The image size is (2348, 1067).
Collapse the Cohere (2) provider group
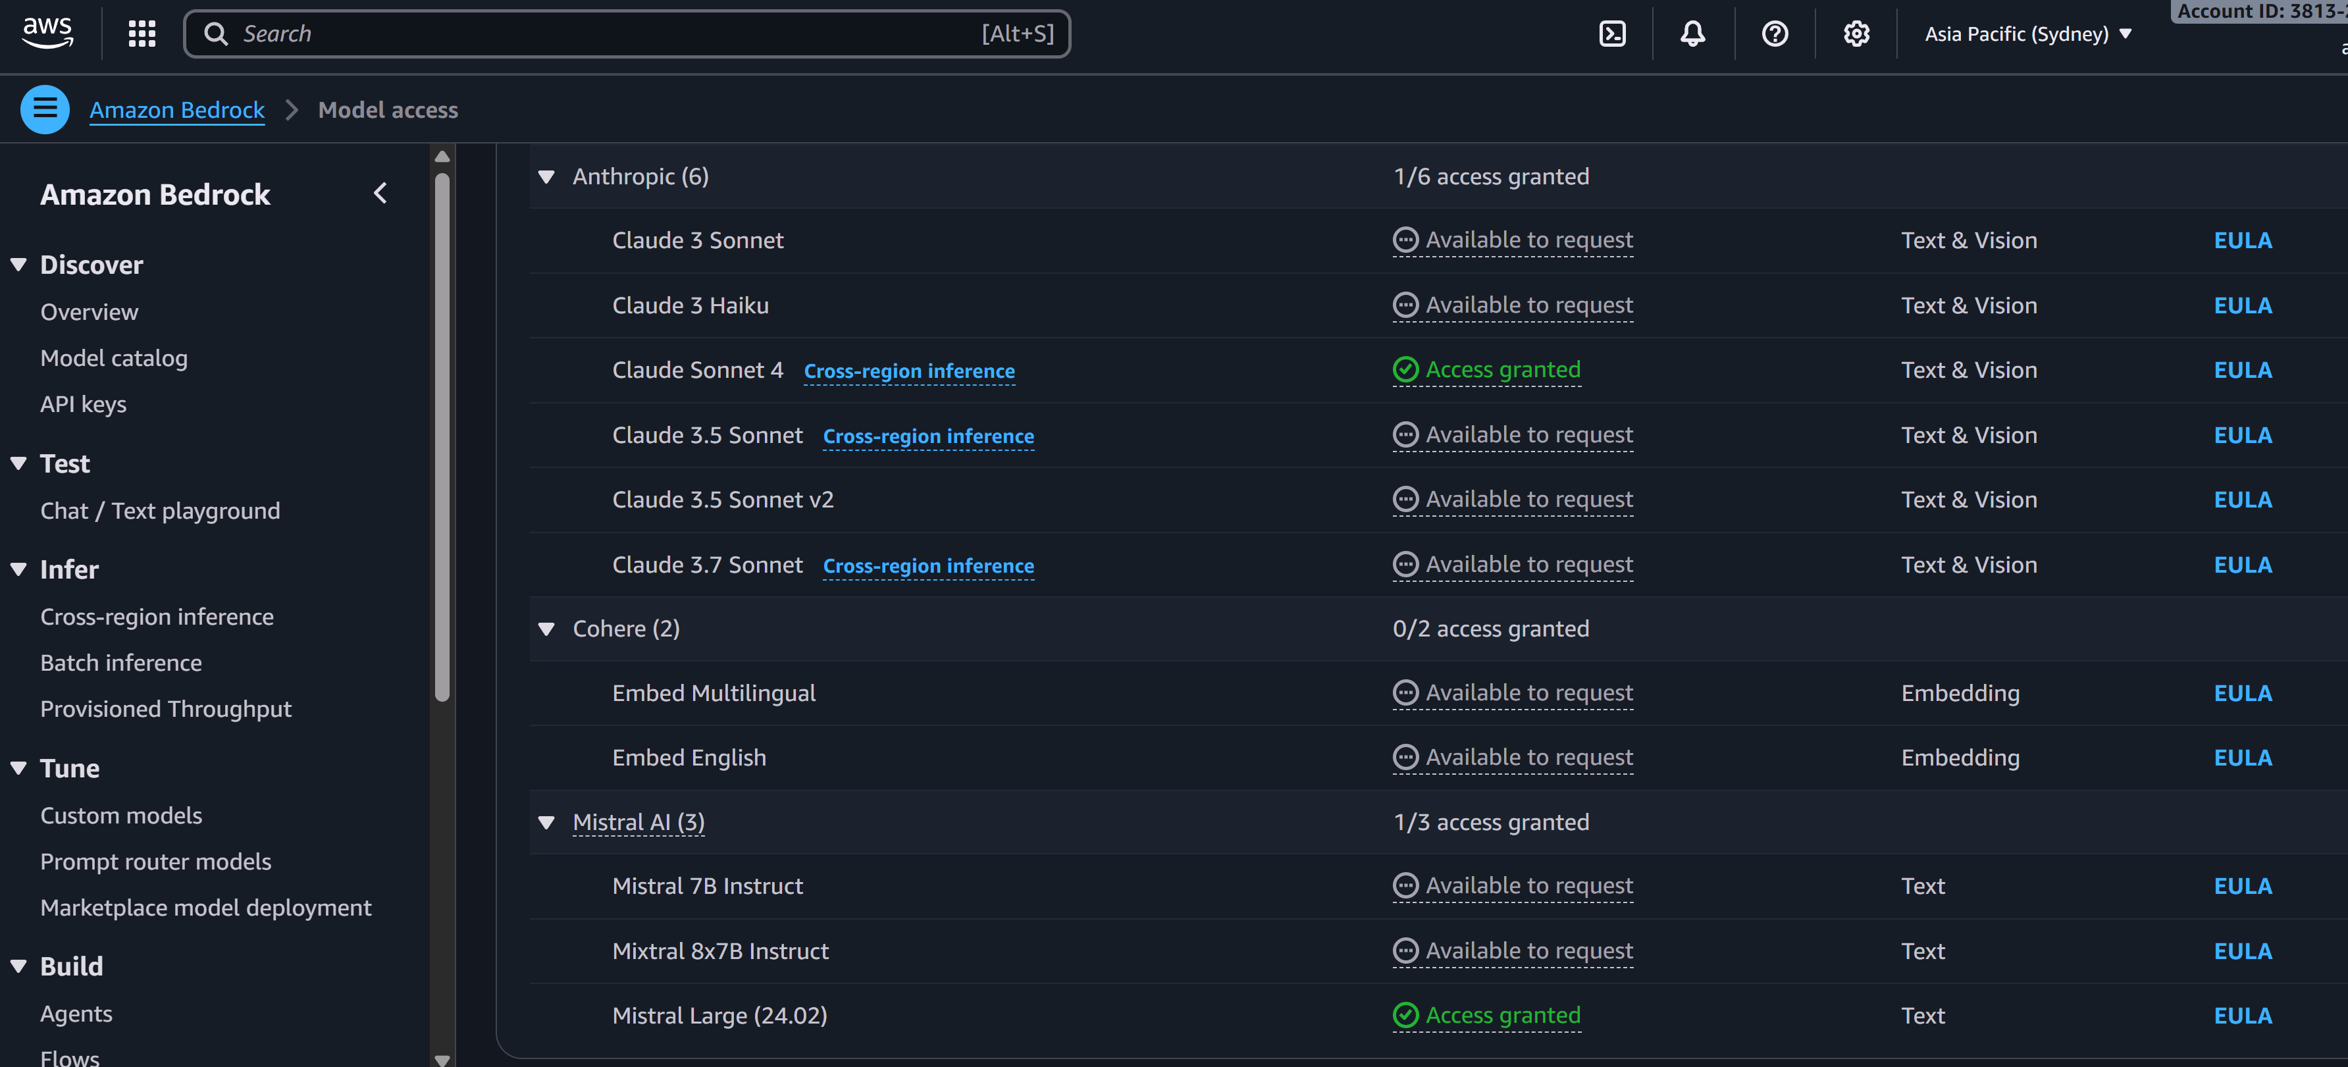[547, 629]
